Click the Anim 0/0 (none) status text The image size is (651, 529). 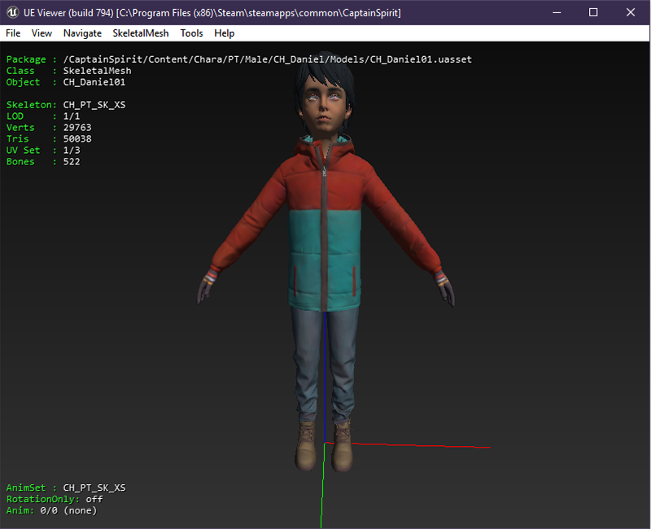tap(51, 510)
